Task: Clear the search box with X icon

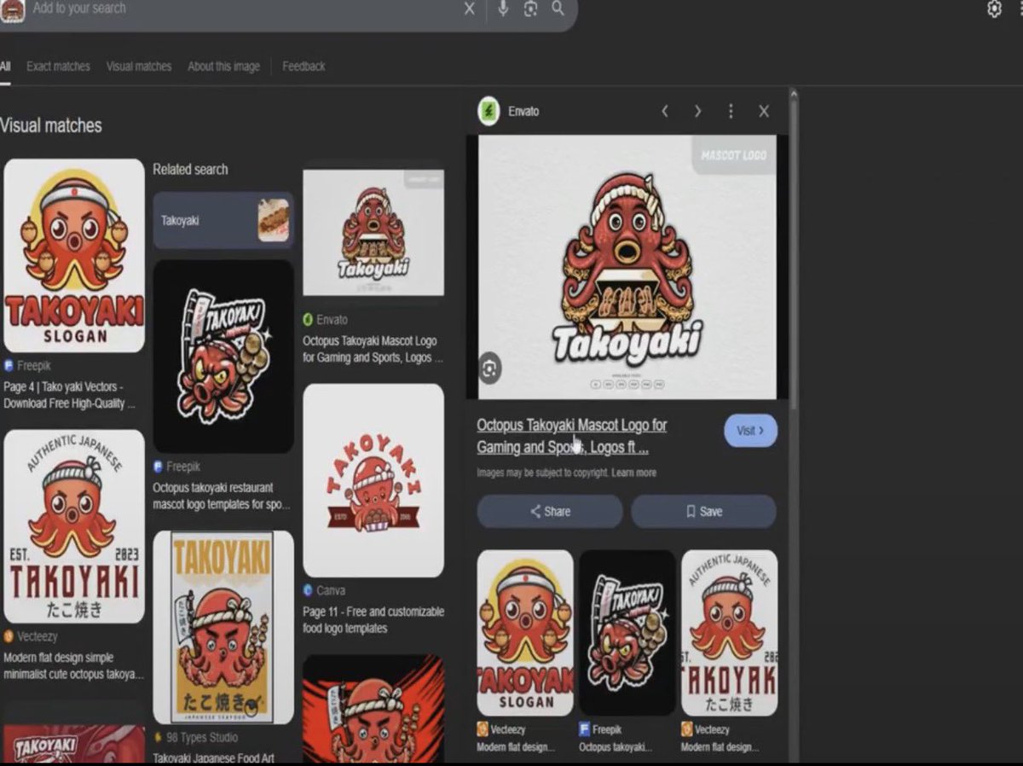Action: point(470,9)
